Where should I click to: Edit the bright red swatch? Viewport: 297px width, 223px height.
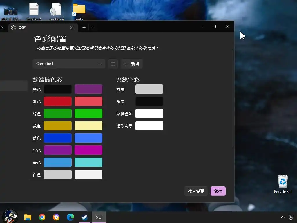tap(88, 101)
